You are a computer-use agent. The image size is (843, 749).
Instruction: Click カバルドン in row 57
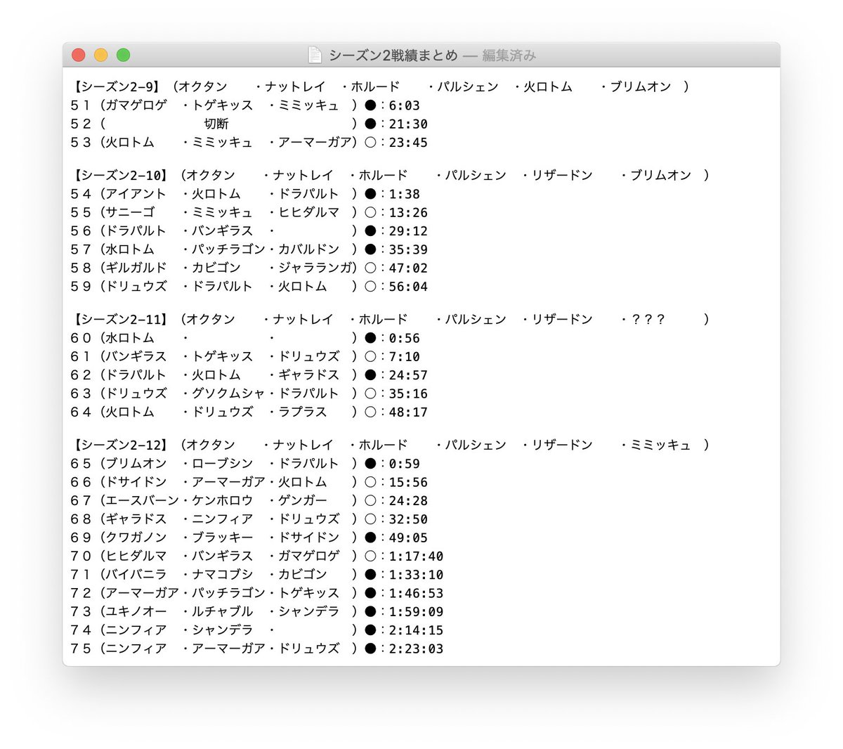309,249
